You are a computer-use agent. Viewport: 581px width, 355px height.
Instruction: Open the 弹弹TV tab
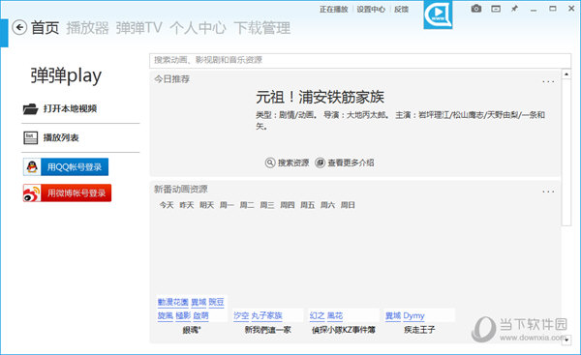click(138, 28)
